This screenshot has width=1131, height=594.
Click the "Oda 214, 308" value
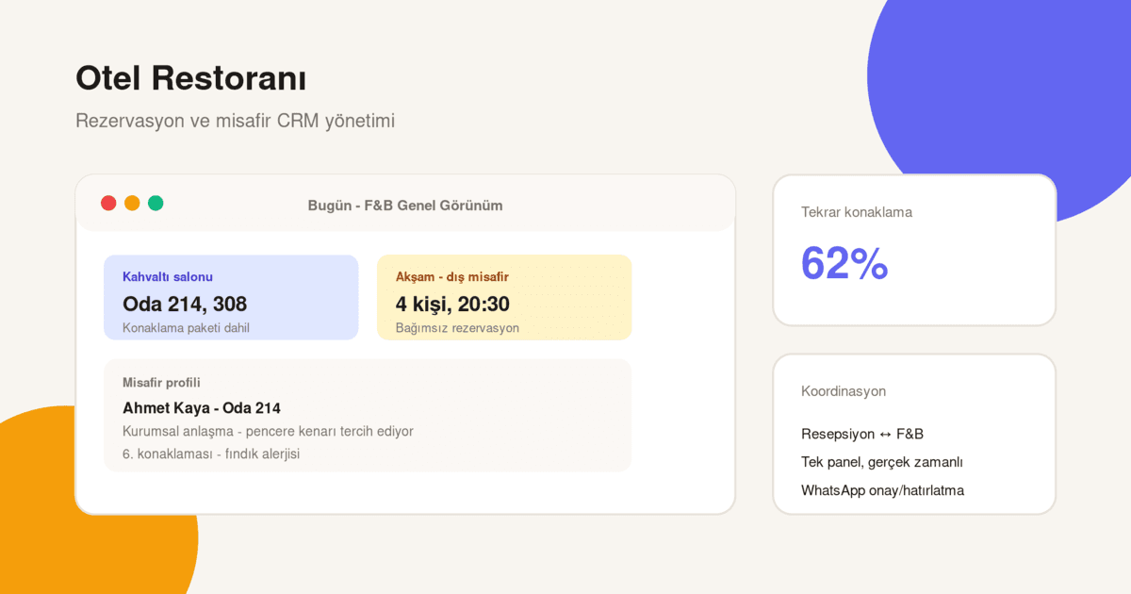[x=185, y=304]
